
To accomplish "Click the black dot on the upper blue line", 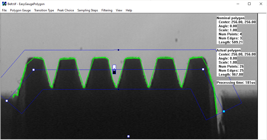I will point(118,50).
